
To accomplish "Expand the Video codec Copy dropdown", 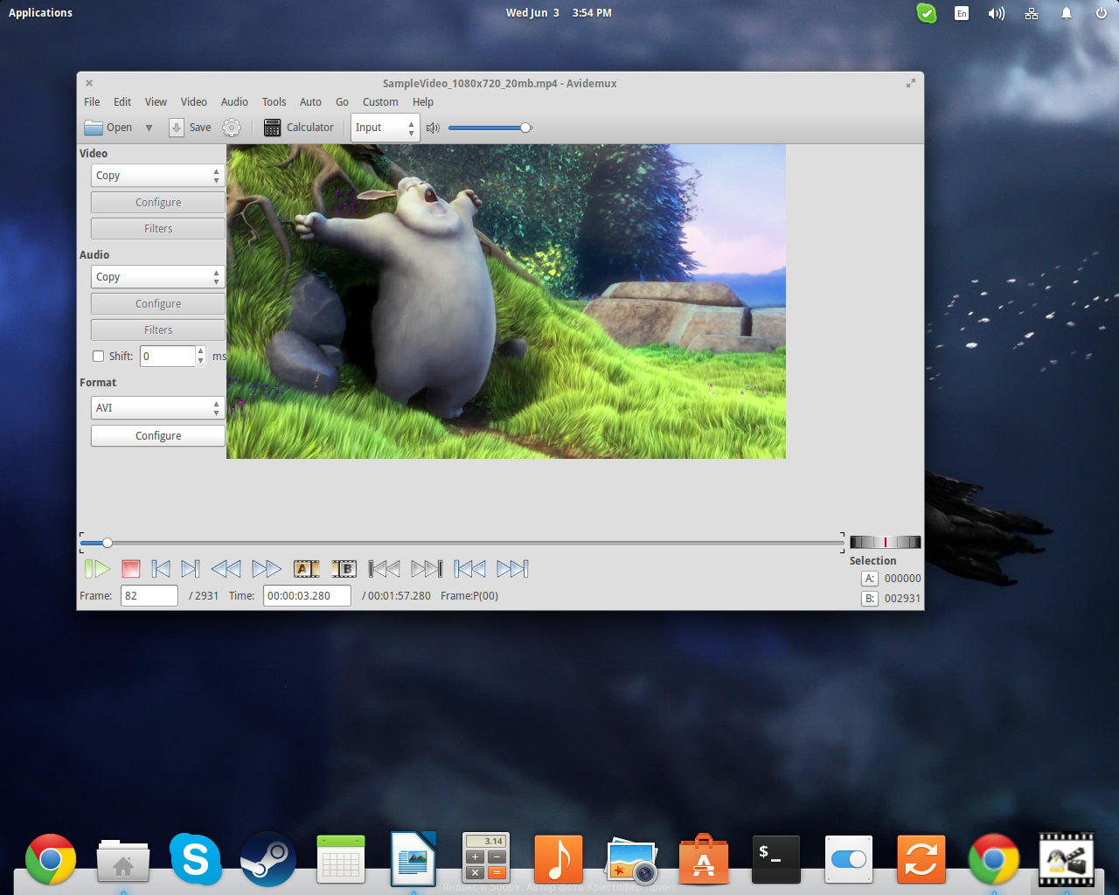I will pos(158,176).
